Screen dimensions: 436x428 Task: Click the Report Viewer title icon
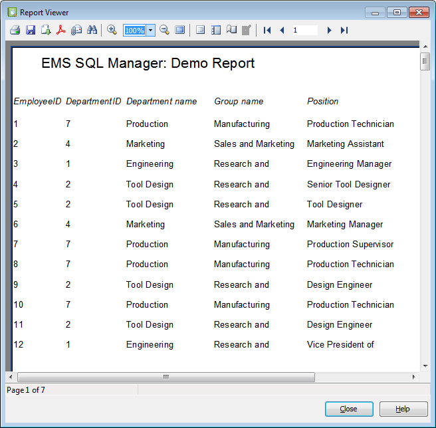click(12, 12)
